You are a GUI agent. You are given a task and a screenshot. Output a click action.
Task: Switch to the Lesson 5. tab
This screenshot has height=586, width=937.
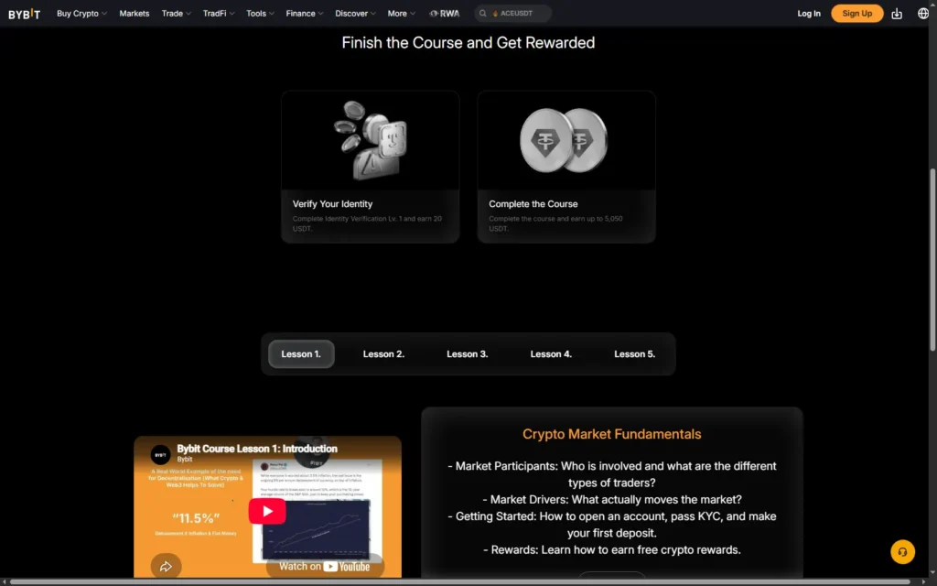[x=635, y=354]
